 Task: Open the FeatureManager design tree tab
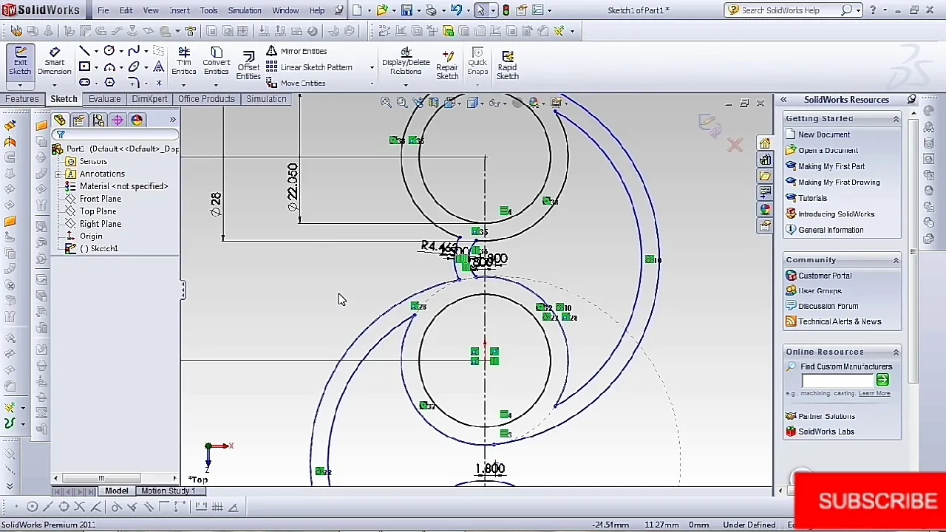point(60,120)
